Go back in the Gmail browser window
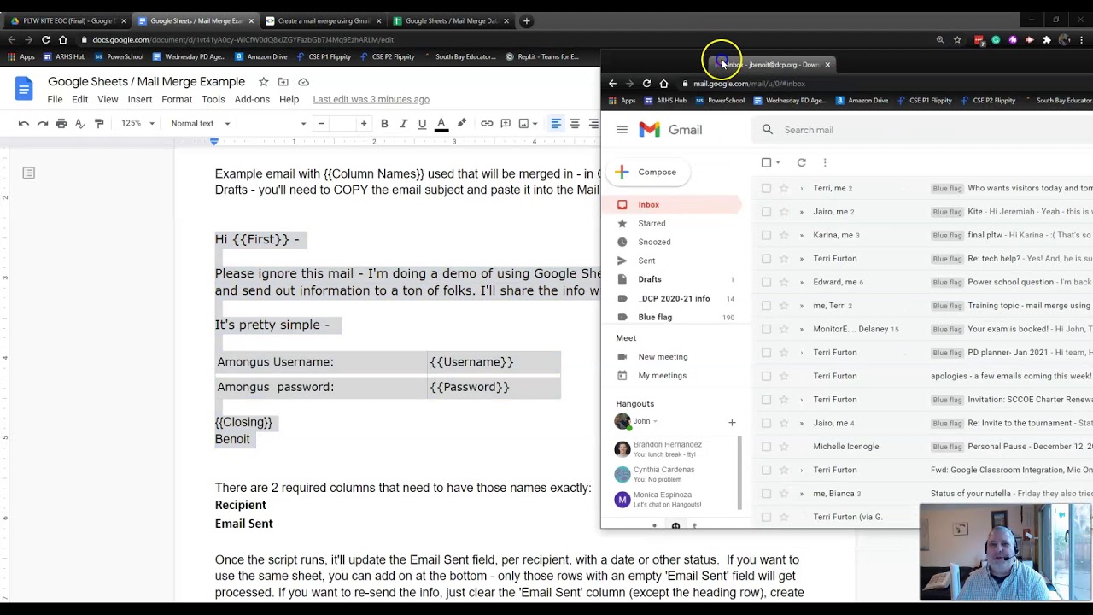 point(612,84)
